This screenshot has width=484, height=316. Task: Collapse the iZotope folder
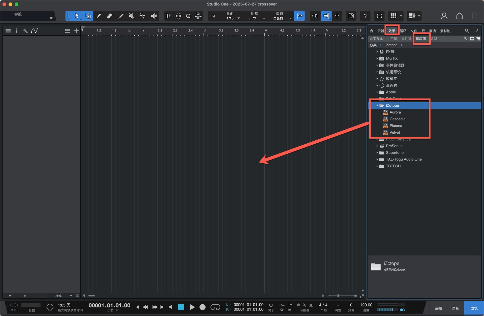click(x=377, y=106)
